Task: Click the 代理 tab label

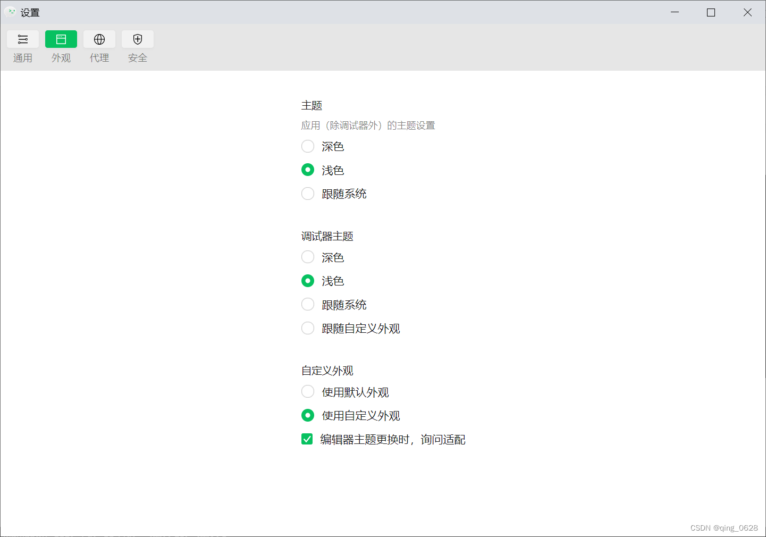Action: [x=99, y=58]
